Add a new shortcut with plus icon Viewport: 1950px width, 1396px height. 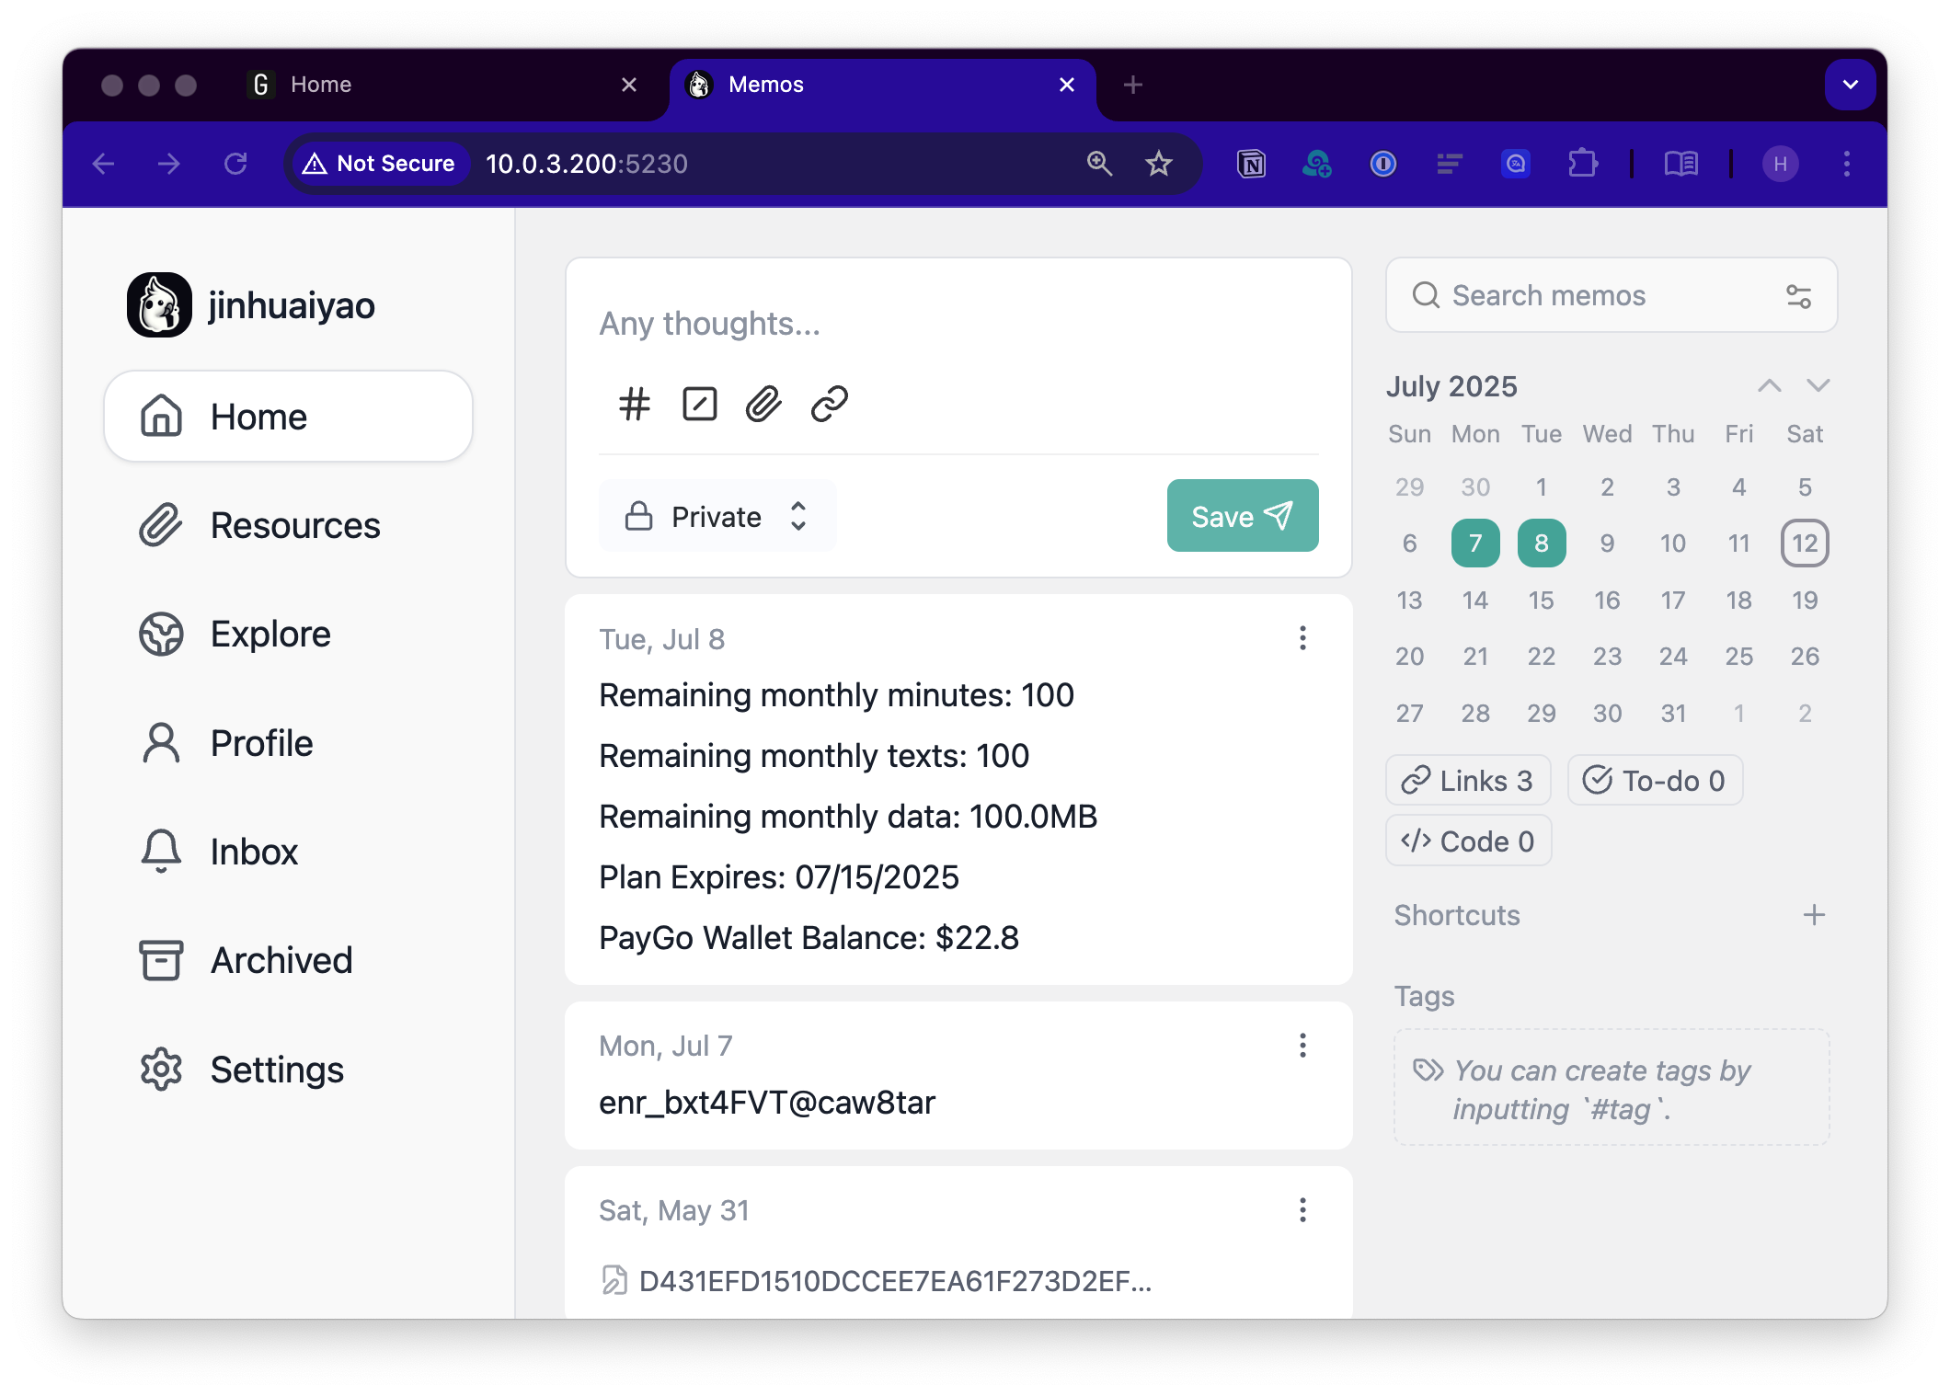[x=1814, y=915]
